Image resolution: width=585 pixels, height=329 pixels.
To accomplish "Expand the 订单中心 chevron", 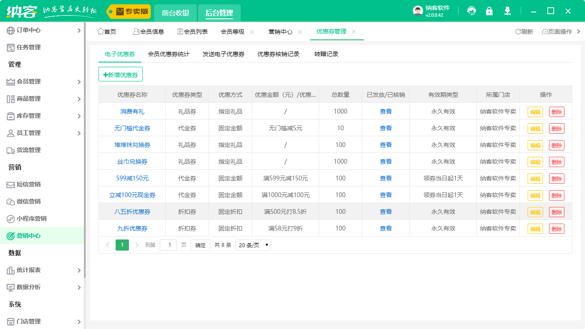I will (x=79, y=30).
